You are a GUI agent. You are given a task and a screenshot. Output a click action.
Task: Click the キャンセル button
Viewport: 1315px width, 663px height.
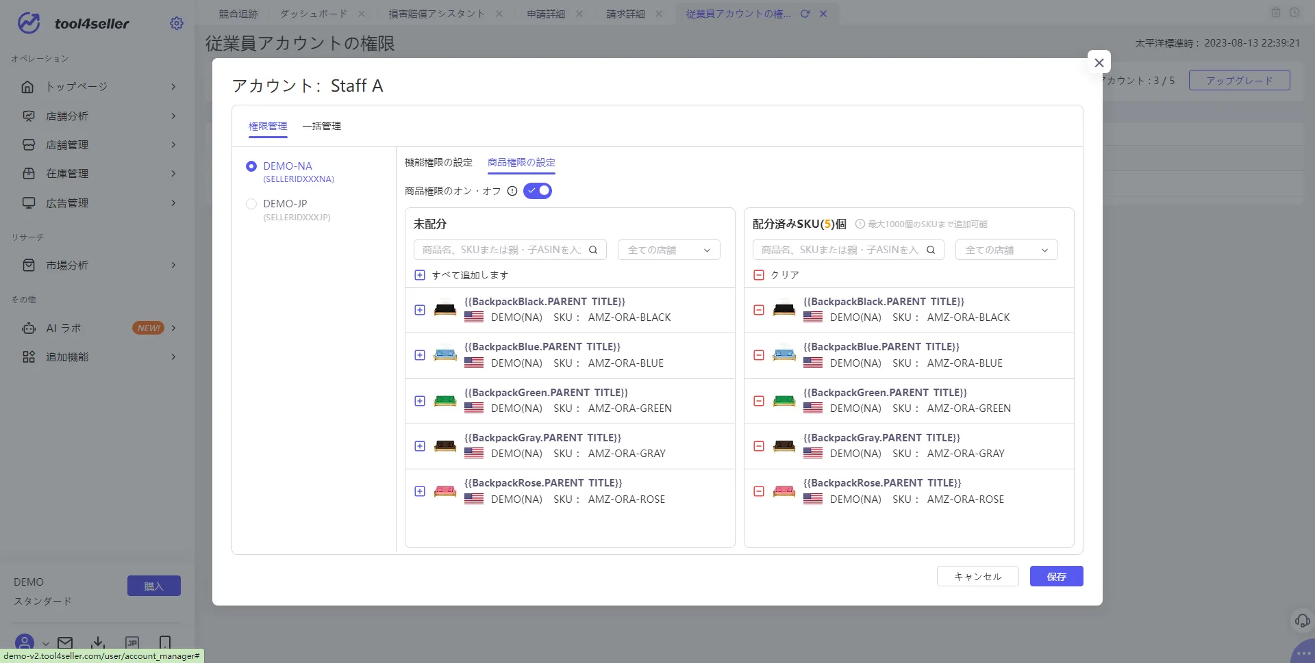[x=978, y=576]
